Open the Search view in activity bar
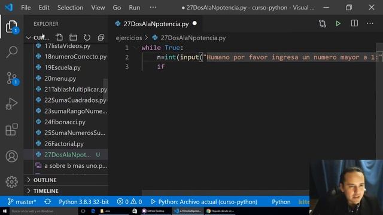This screenshot has height=215, width=383. [x=11, y=52]
